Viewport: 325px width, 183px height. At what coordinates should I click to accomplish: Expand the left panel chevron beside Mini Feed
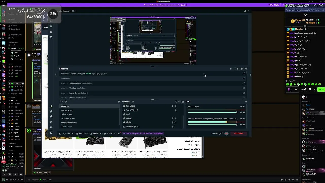(55, 75)
